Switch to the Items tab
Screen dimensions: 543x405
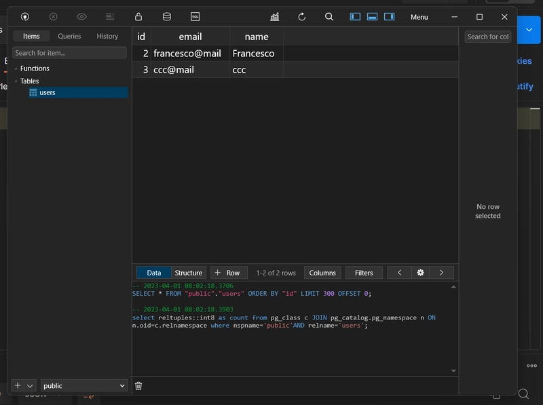point(31,36)
